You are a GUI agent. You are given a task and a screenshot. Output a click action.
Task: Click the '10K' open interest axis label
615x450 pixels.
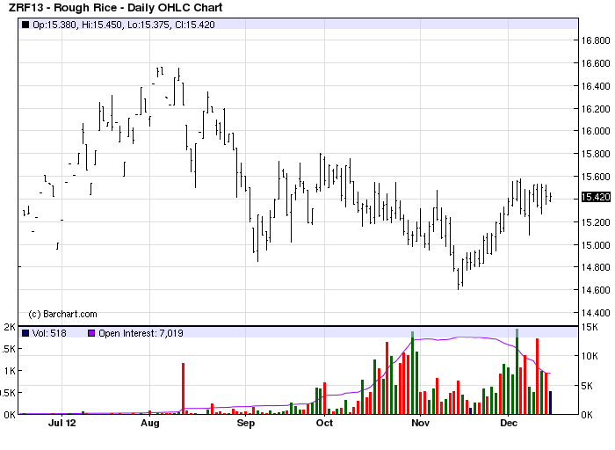point(590,356)
